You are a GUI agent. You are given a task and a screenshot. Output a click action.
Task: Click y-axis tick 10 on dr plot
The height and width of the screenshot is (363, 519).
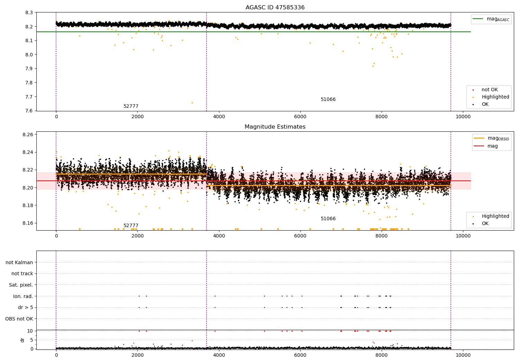click(x=30, y=331)
